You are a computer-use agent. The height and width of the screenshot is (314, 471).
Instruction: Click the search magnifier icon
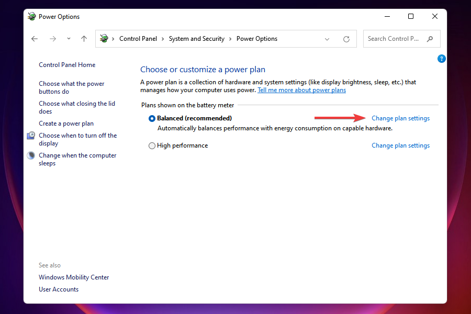(x=430, y=39)
